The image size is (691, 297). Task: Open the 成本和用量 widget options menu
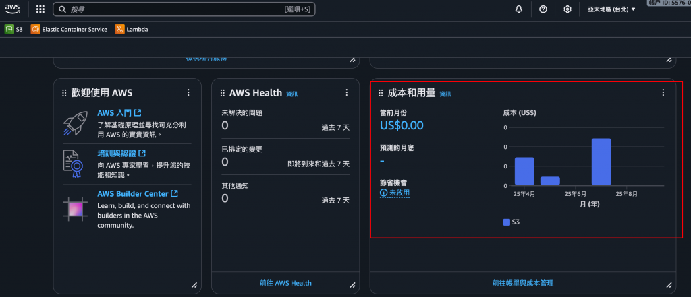tap(663, 92)
